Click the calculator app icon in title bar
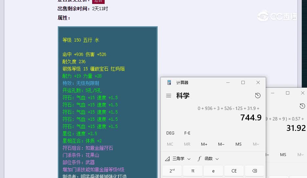 pos(169,82)
